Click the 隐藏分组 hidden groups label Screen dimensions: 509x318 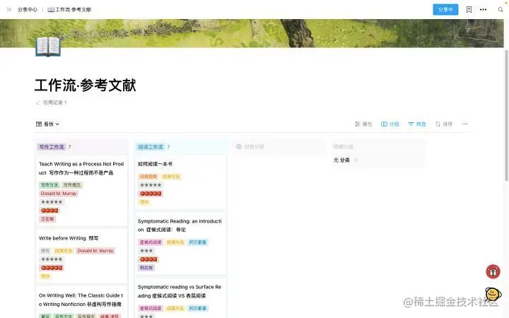coord(343,147)
